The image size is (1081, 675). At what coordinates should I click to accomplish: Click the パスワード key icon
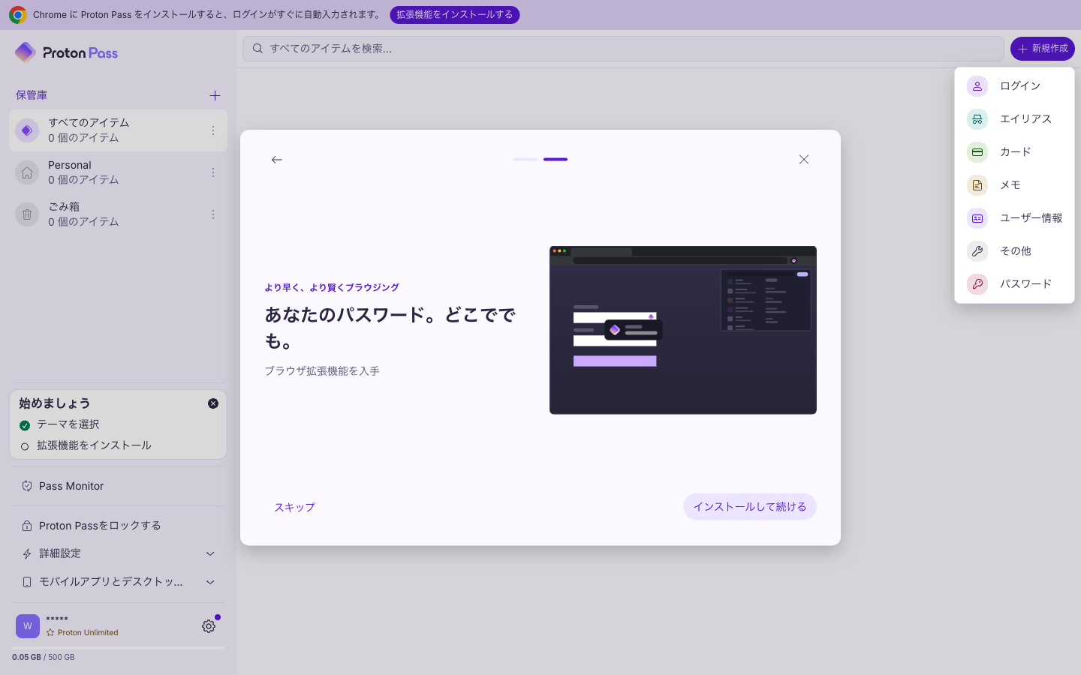click(x=977, y=284)
